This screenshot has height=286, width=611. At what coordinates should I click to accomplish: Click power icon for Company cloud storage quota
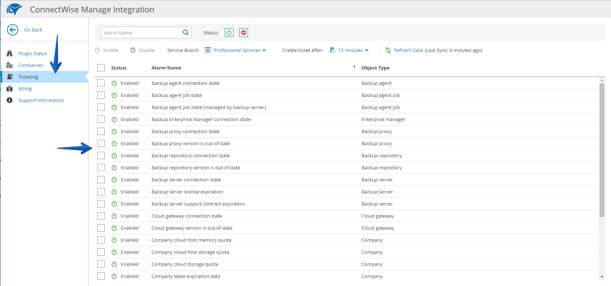tap(114, 264)
